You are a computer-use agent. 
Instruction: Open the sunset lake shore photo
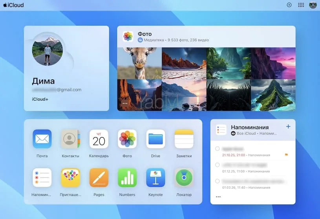(x=184, y=95)
